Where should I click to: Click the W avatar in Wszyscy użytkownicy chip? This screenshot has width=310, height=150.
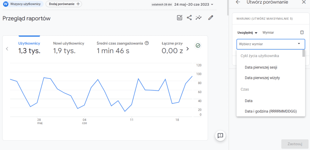pyautogui.click(x=6, y=4)
